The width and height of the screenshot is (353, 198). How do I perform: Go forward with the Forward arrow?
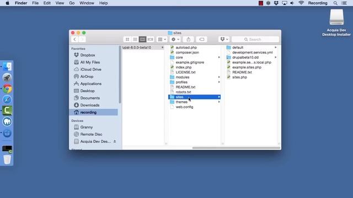click(x=82, y=39)
